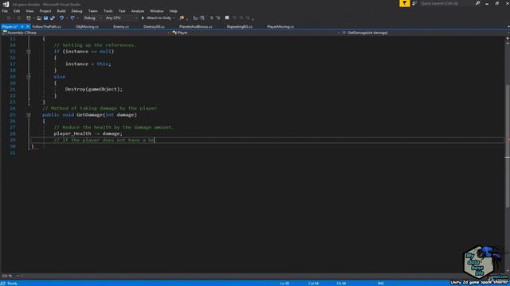Switch to the Enemy.cs tab
This screenshot has width=510, height=286.
121,26
